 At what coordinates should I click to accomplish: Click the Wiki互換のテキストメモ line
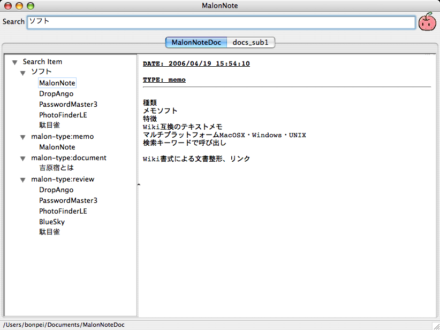tap(183, 127)
